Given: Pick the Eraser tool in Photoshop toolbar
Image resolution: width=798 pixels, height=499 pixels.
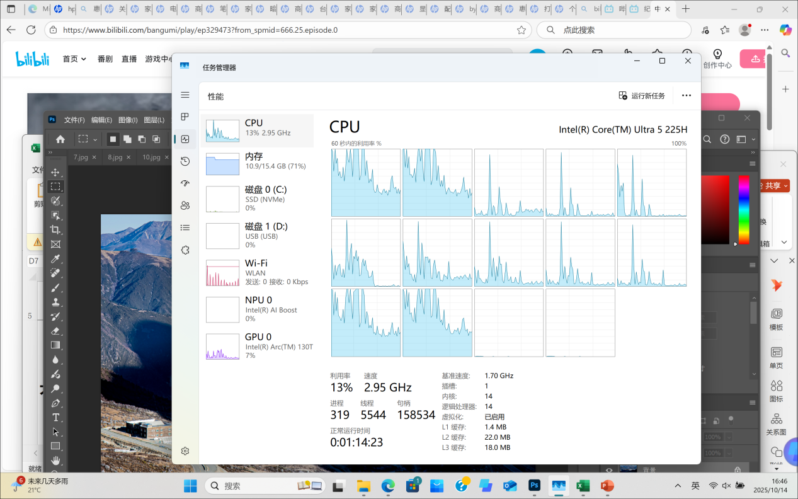Looking at the screenshot, I should pos(55,331).
